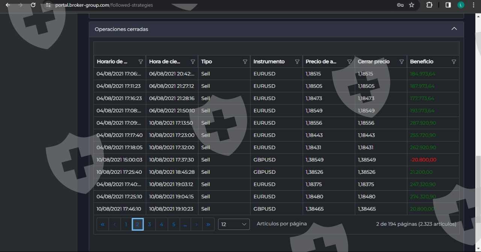Viewport: 481px width, 252px height.
Task: Open filter for Hora de cierre column
Action: point(193,62)
